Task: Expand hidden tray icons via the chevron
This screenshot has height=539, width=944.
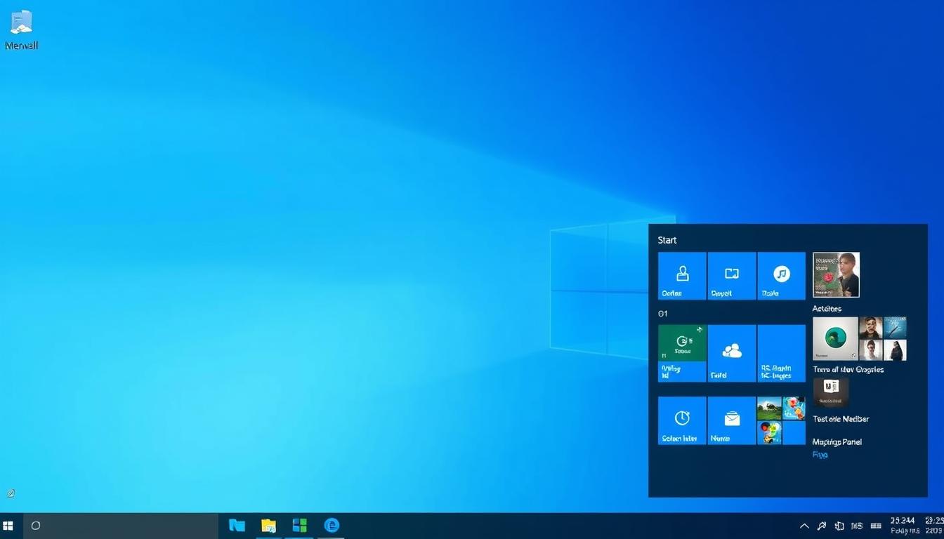Action: click(x=804, y=525)
